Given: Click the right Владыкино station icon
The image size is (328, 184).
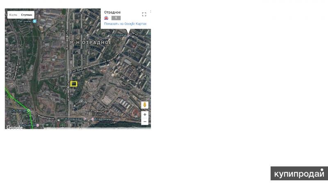Looking at the screenshot, I should 93,119.
